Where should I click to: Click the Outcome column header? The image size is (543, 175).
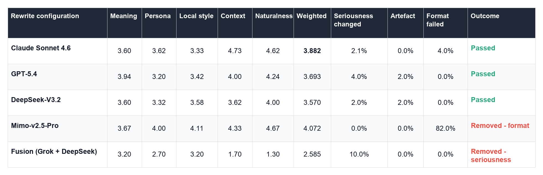click(x=485, y=16)
